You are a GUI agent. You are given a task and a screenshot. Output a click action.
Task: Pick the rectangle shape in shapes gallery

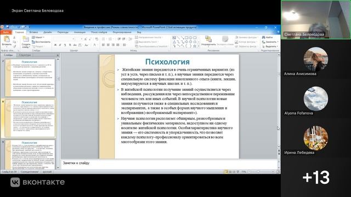pyautogui.click(x=186, y=38)
